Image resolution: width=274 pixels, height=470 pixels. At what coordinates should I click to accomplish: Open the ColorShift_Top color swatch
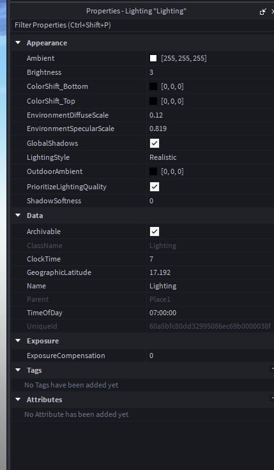pyautogui.click(x=153, y=101)
